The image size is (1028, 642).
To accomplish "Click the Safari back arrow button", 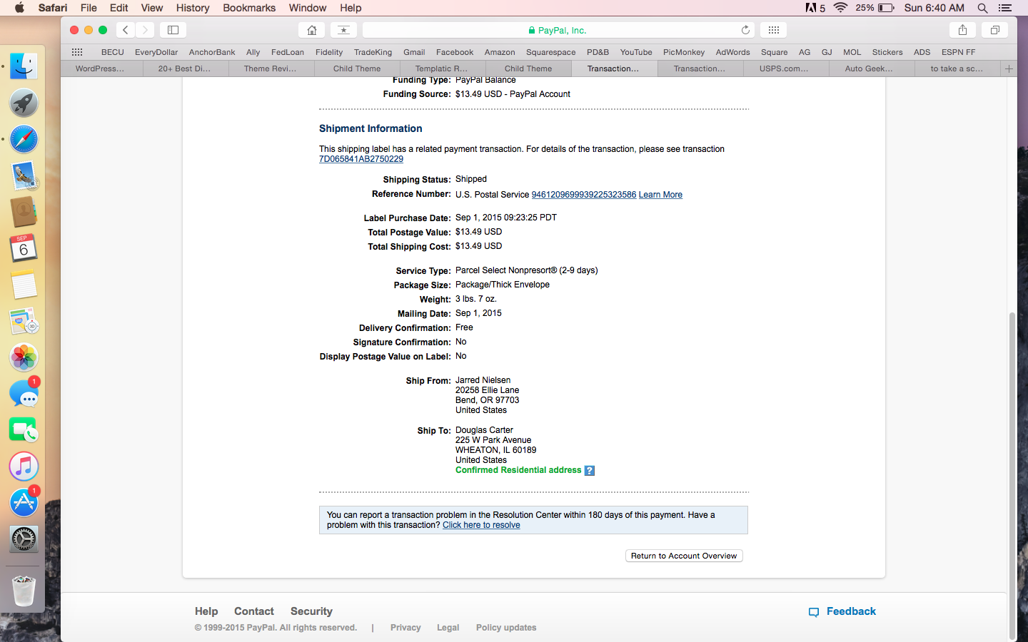I will [x=126, y=30].
